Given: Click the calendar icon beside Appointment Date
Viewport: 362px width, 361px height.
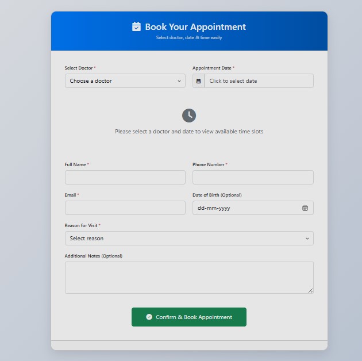Looking at the screenshot, I should click(x=199, y=81).
